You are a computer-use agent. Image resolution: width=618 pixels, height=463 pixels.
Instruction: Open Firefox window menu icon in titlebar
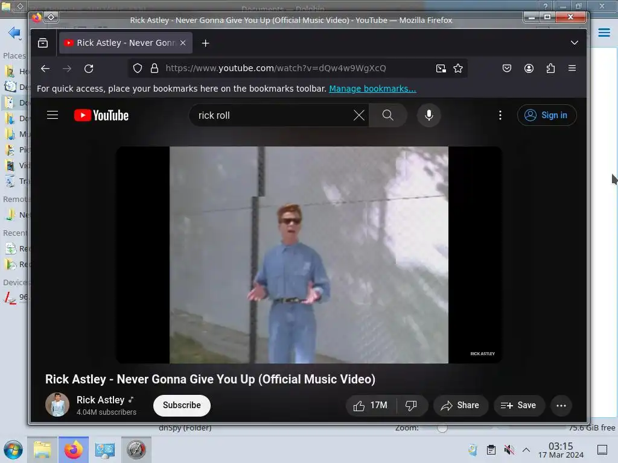point(37,17)
